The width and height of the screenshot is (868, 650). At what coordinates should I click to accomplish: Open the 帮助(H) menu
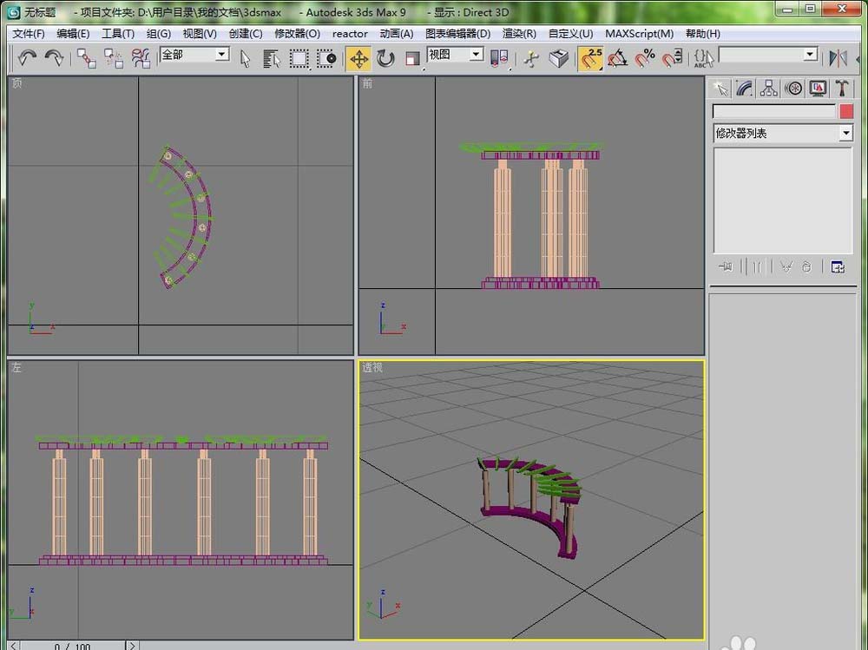click(x=703, y=34)
